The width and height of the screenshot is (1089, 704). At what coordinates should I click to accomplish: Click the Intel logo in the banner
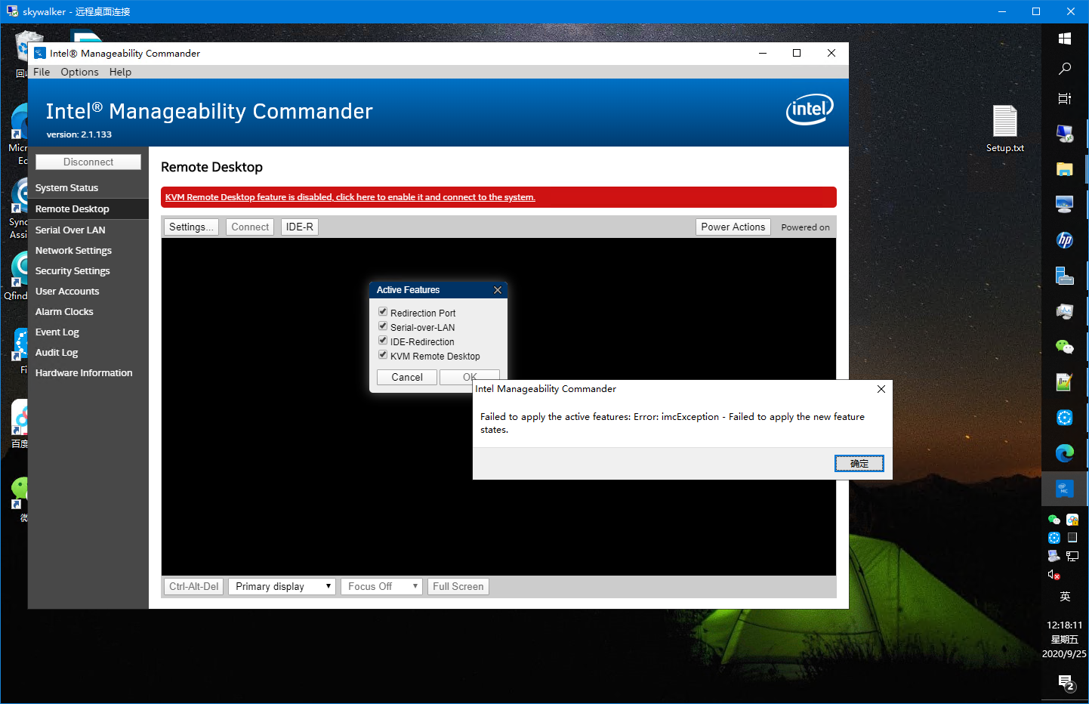809,110
